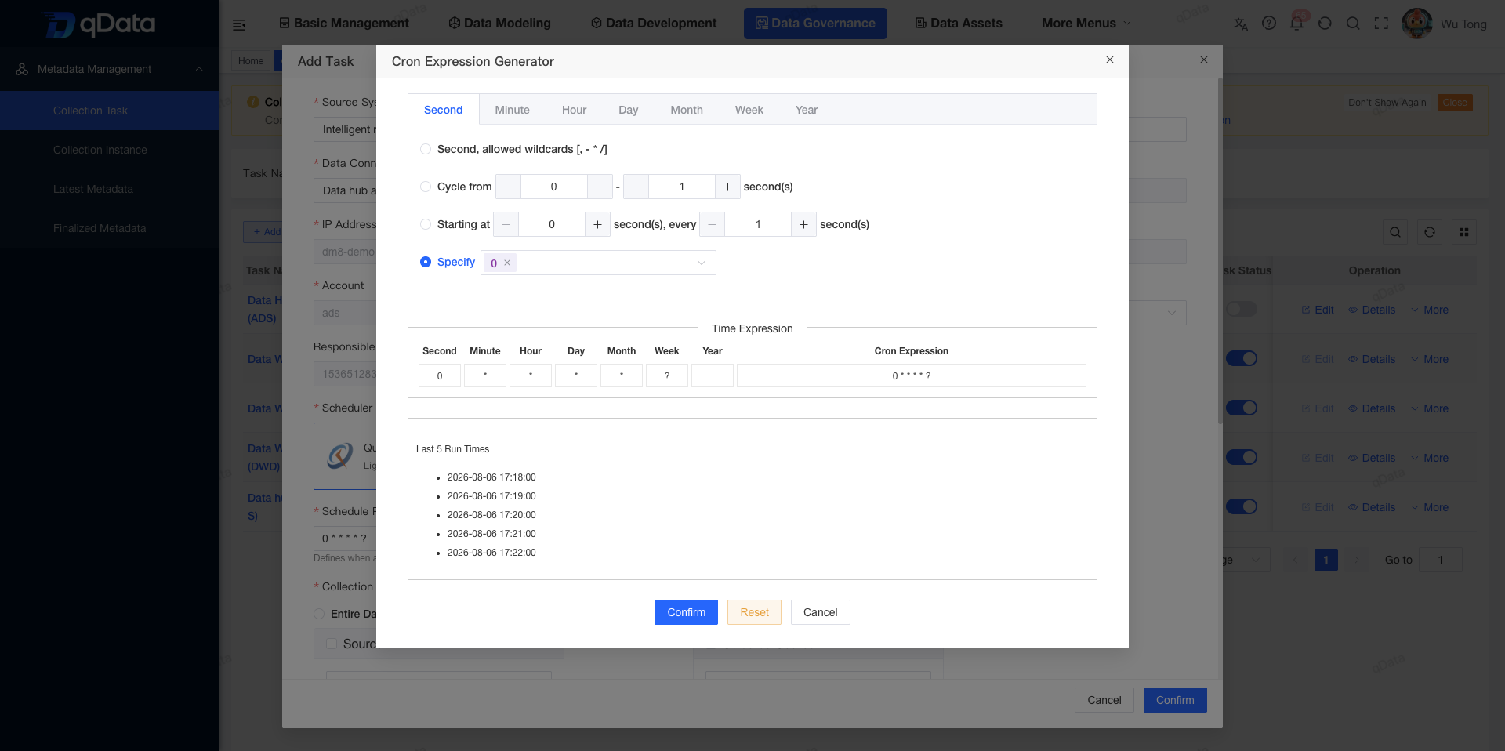The image size is (1505, 751).
Task: Click Confirm in Add Task panel
Action: (1175, 700)
